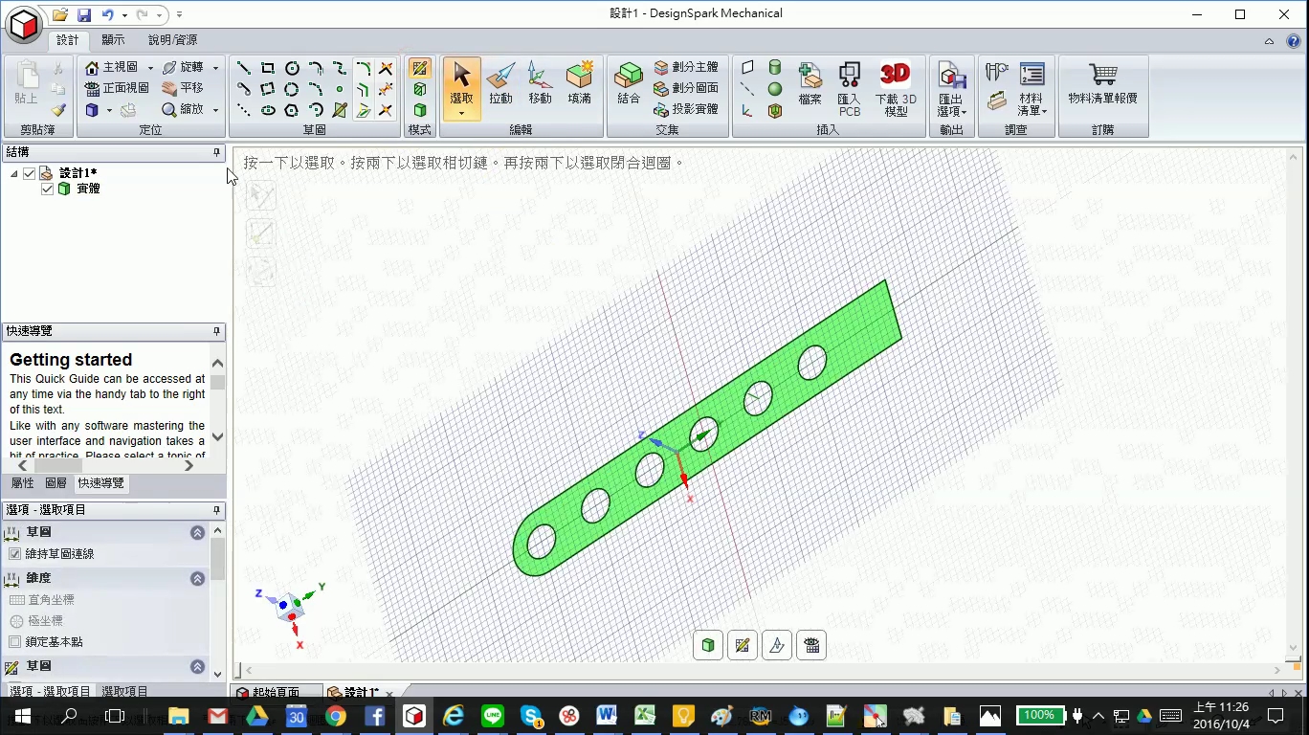Switch to Sketch mode in 模式 group
Screen dimensions: 1309x735
(419, 68)
